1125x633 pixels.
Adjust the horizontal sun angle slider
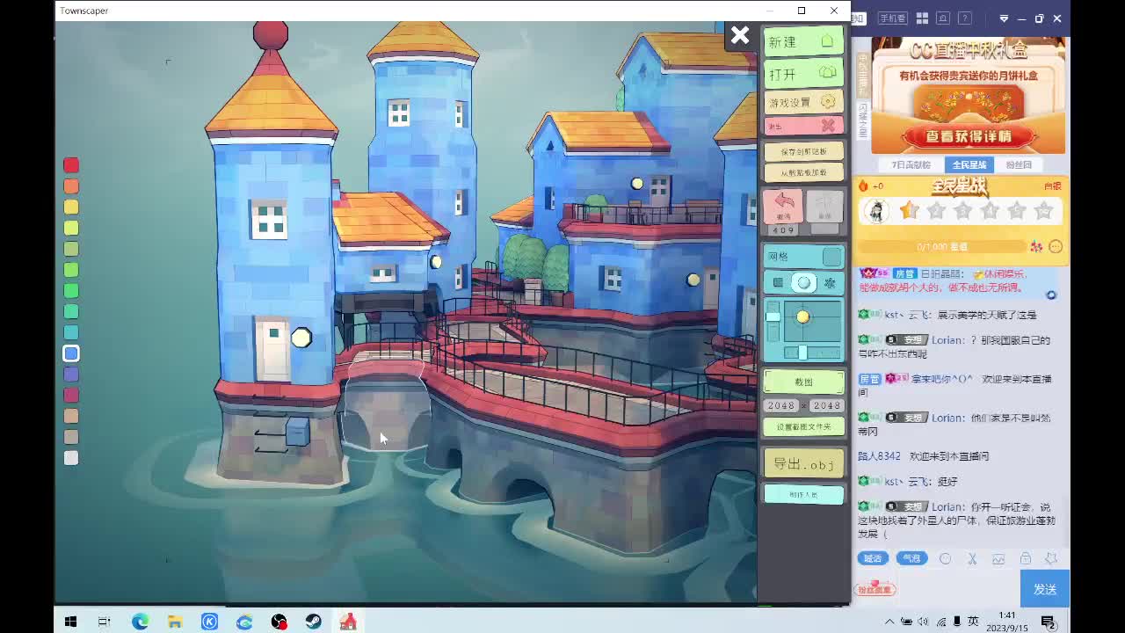[x=811, y=353]
